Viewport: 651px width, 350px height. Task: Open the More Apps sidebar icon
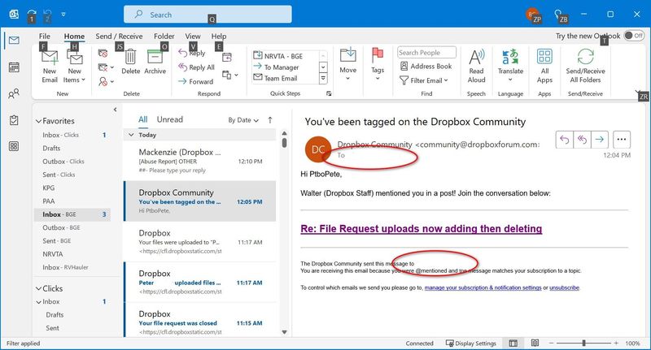coord(14,146)
